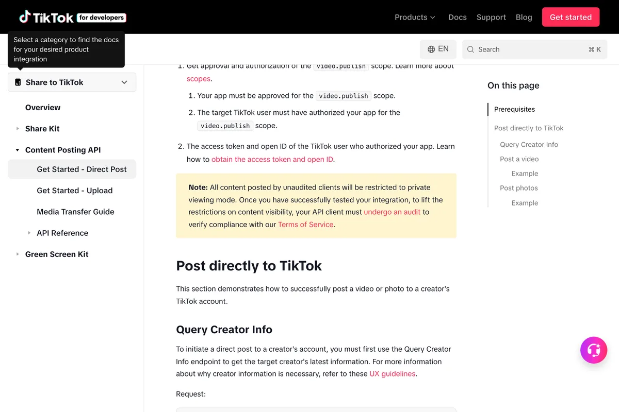Image resolution: width=619 pixels, height=412 pixels.
Task: Focus the Search input field
Action: pos(535,49)
